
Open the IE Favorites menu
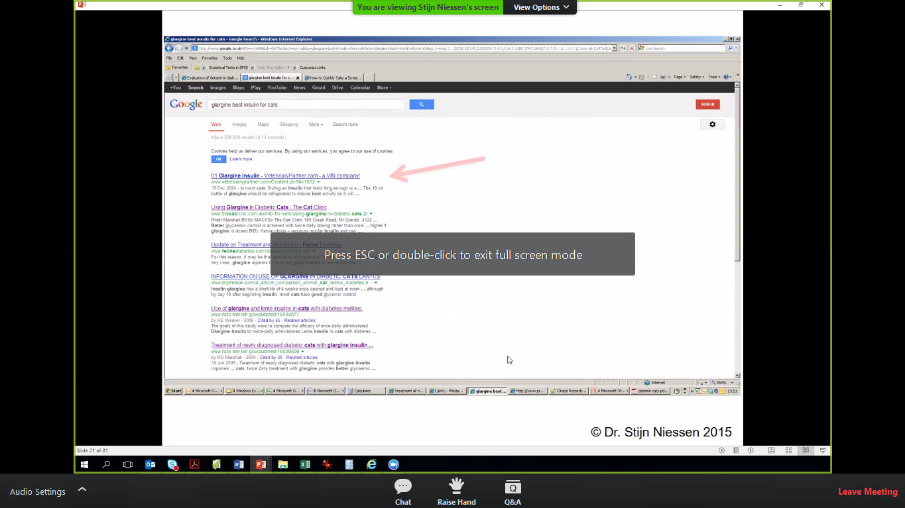210,58
